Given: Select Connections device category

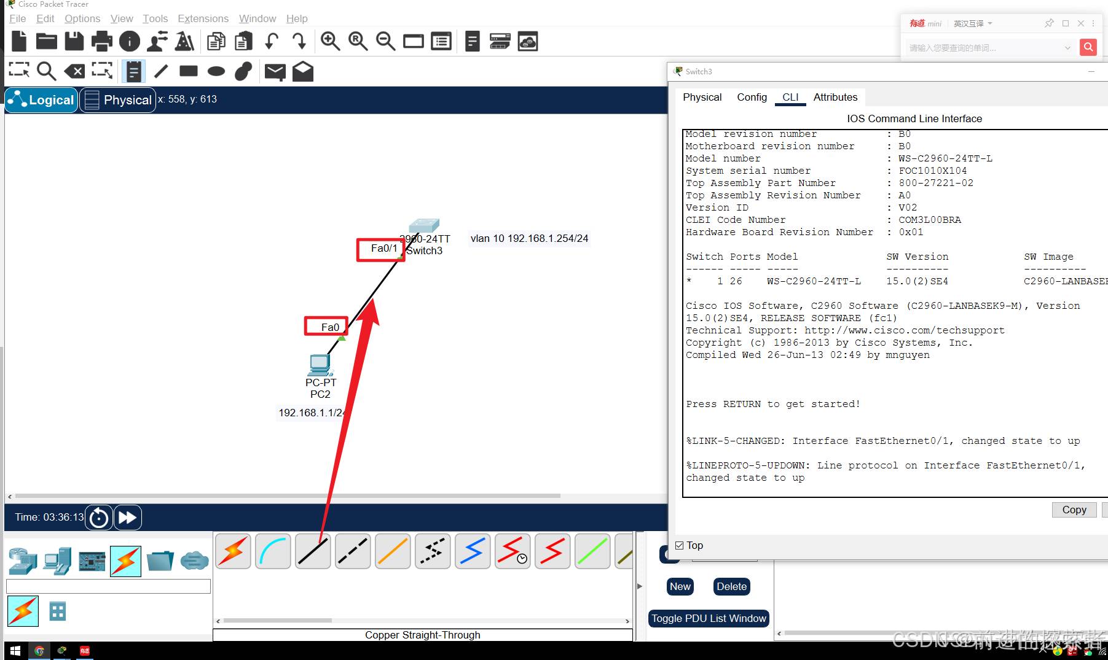Looking at the screenshot, I should tap(125, 561).
